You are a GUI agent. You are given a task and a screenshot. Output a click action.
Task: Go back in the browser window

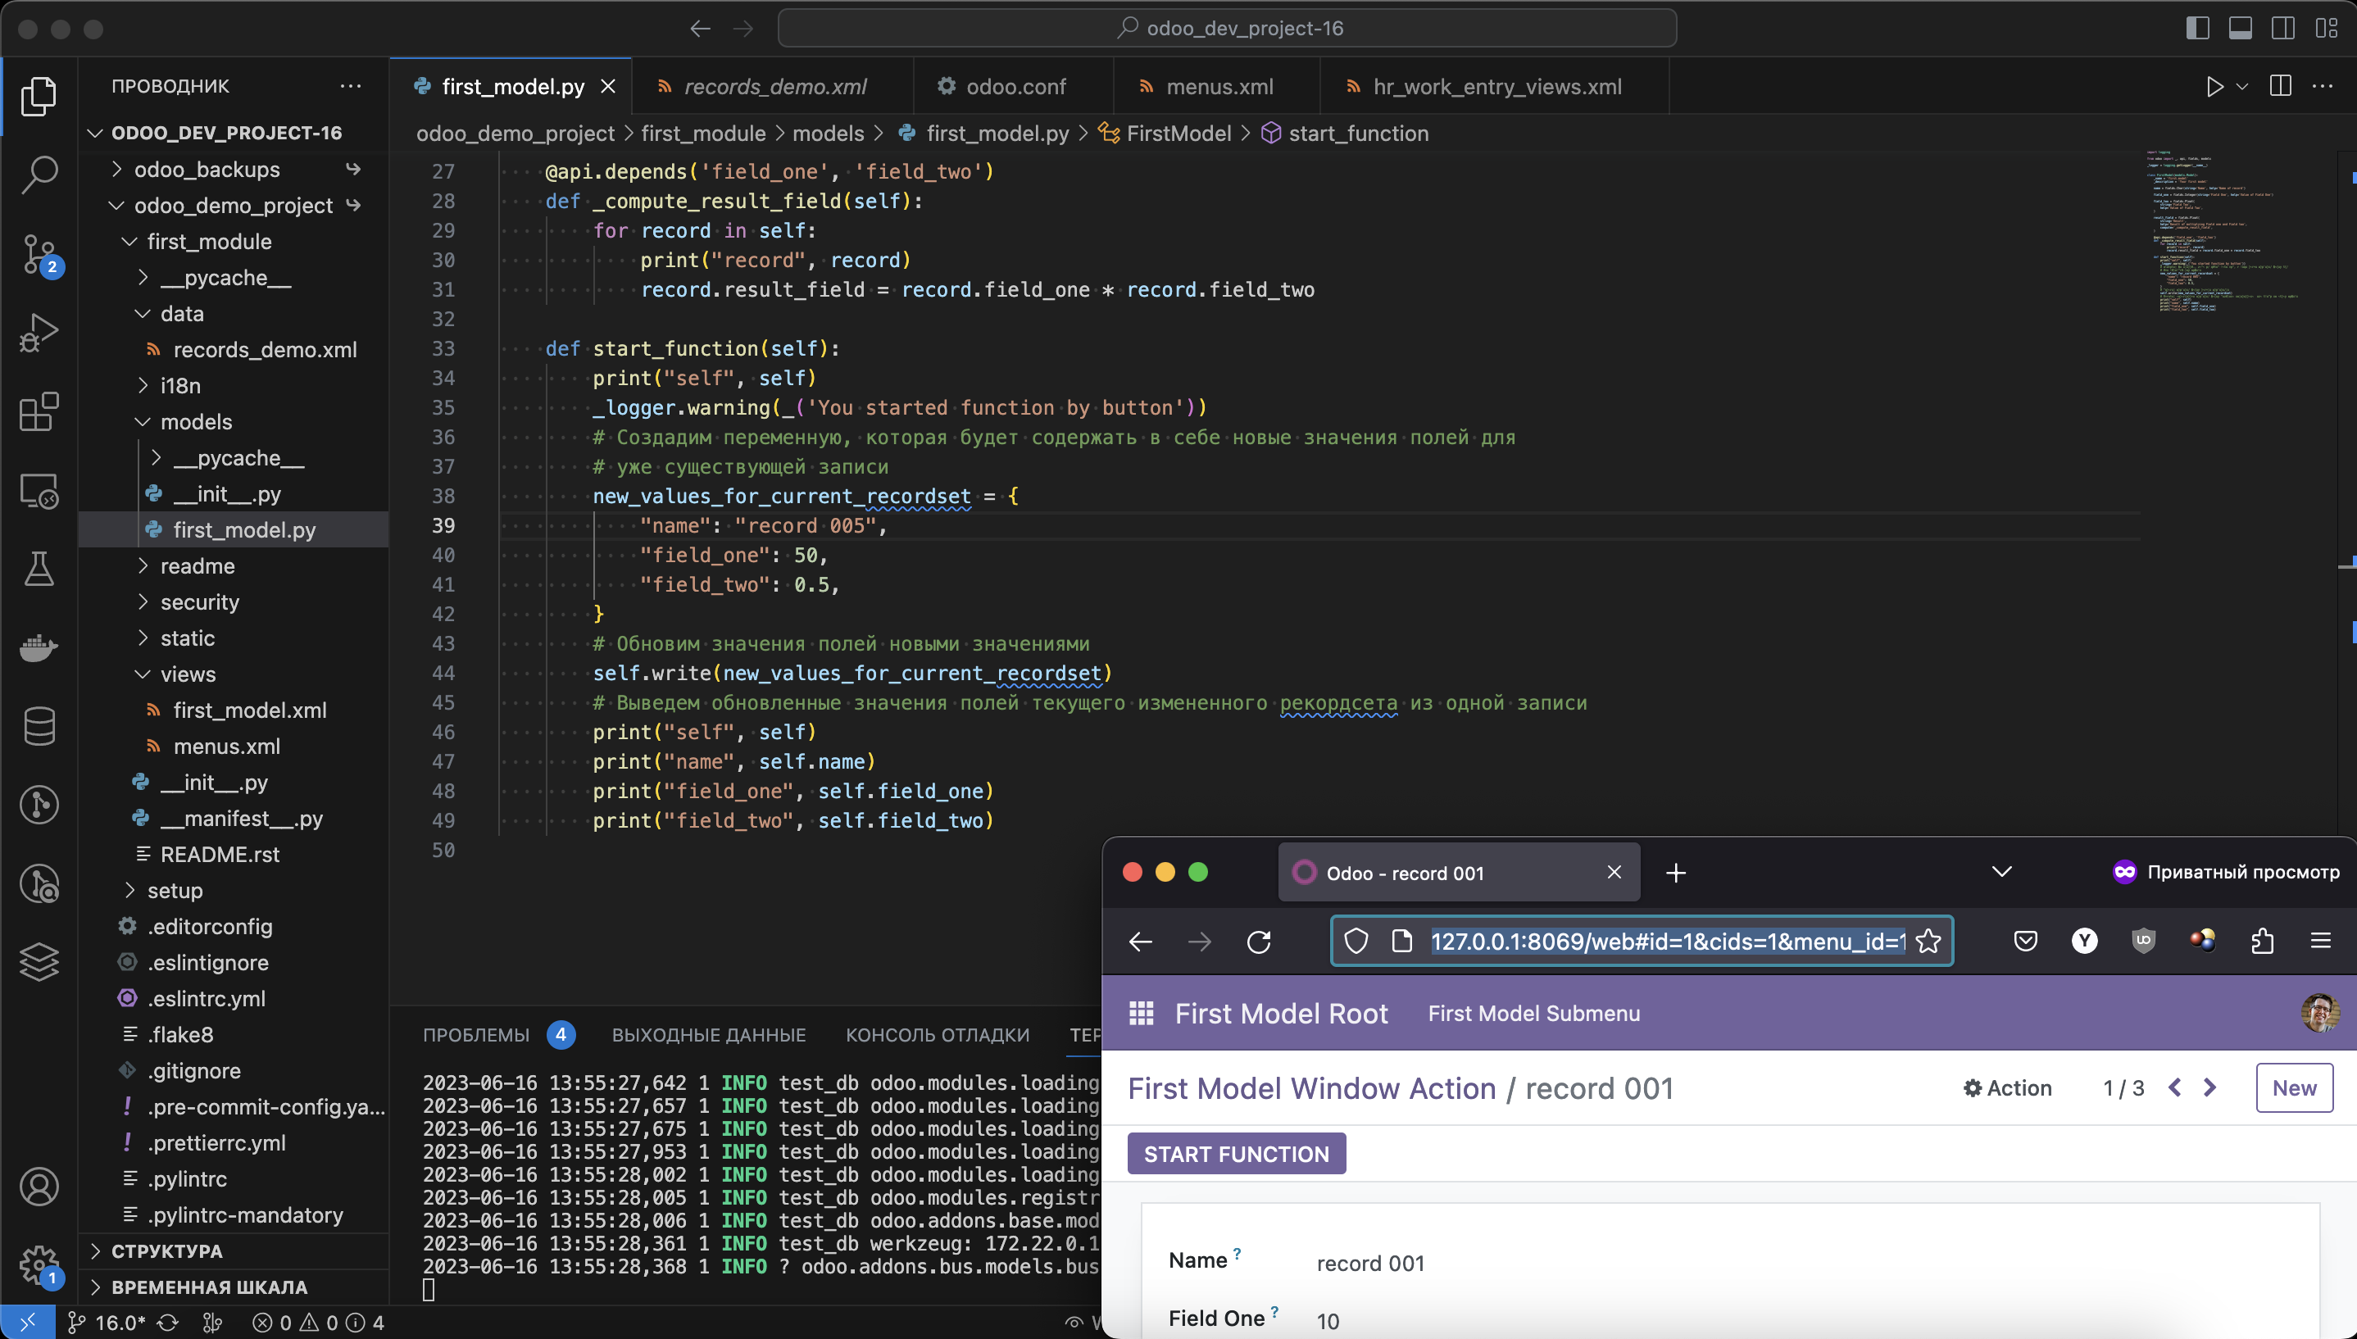pyautogui.click(x=1140, y=942)
